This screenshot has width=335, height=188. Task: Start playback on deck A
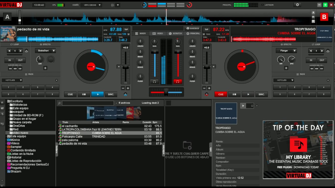click(97, 94)
